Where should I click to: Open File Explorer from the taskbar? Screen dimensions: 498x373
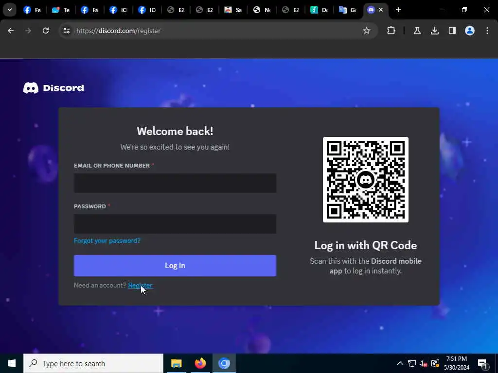(176, 363)
